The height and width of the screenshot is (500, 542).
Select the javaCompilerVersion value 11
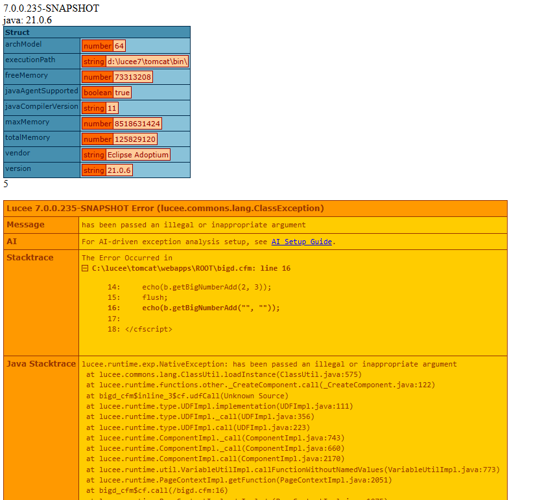point(112,108)
